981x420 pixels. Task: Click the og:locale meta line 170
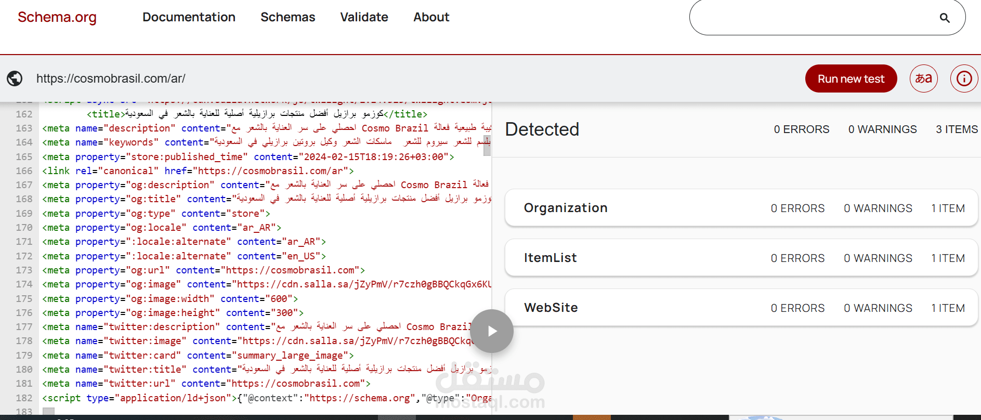tap(161, 228)
